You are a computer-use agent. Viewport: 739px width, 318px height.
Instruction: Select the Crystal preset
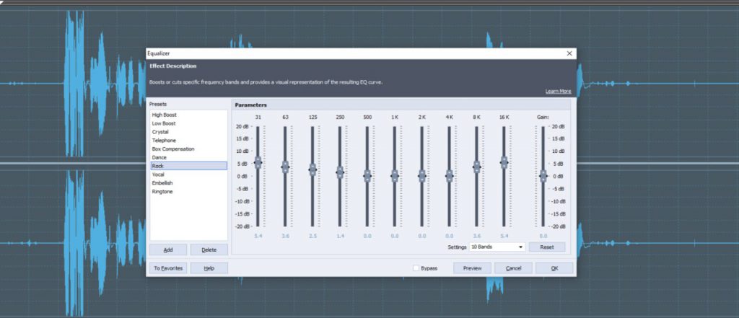[160, 132]
